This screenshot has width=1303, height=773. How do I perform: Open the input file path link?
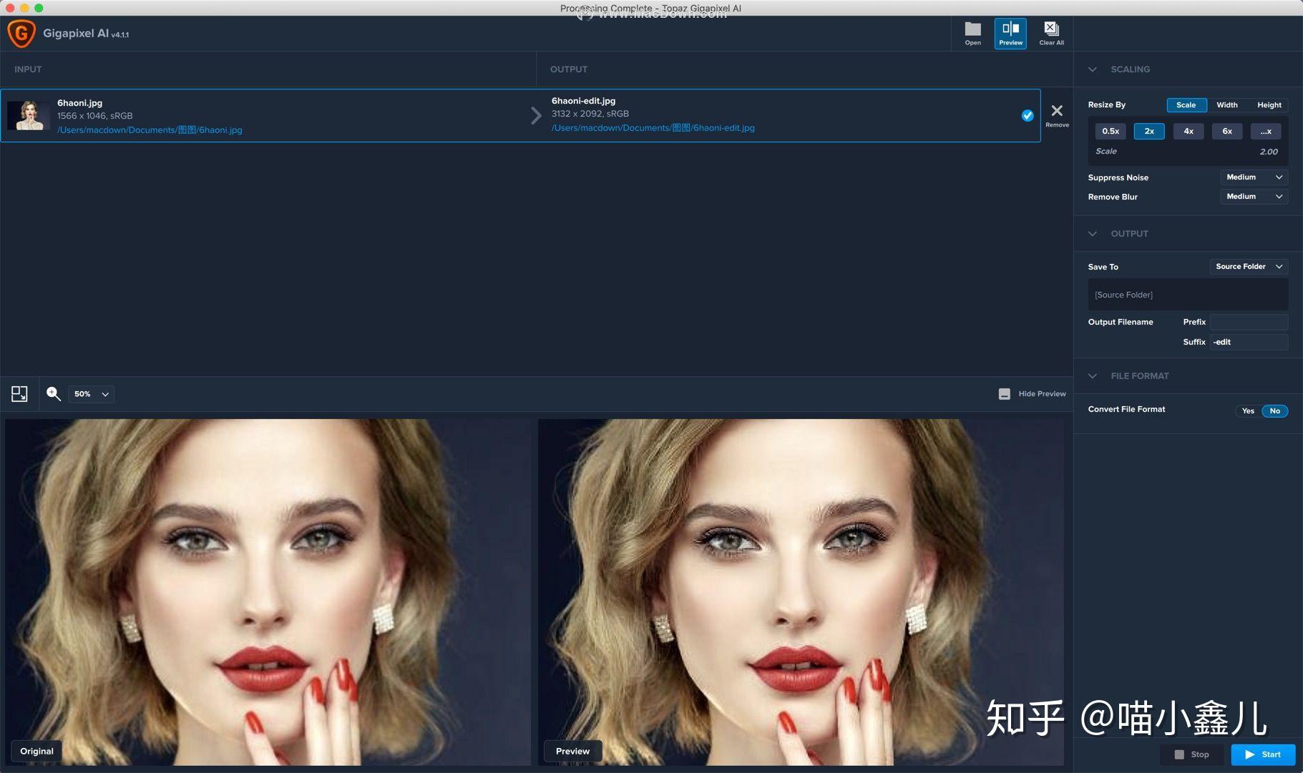point(150,129)
